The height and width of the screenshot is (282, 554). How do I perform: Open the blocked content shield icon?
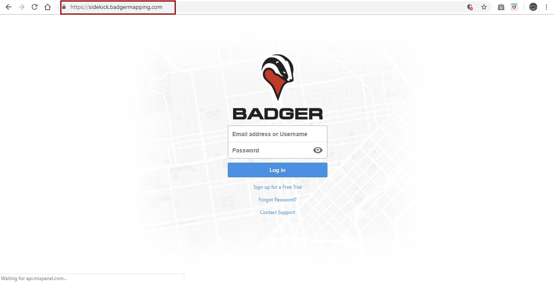pos(470,7)
